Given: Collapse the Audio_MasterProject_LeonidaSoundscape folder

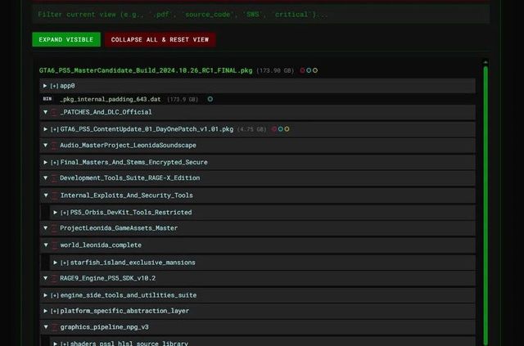Looking at the screenshot, I should pos(46,146).
